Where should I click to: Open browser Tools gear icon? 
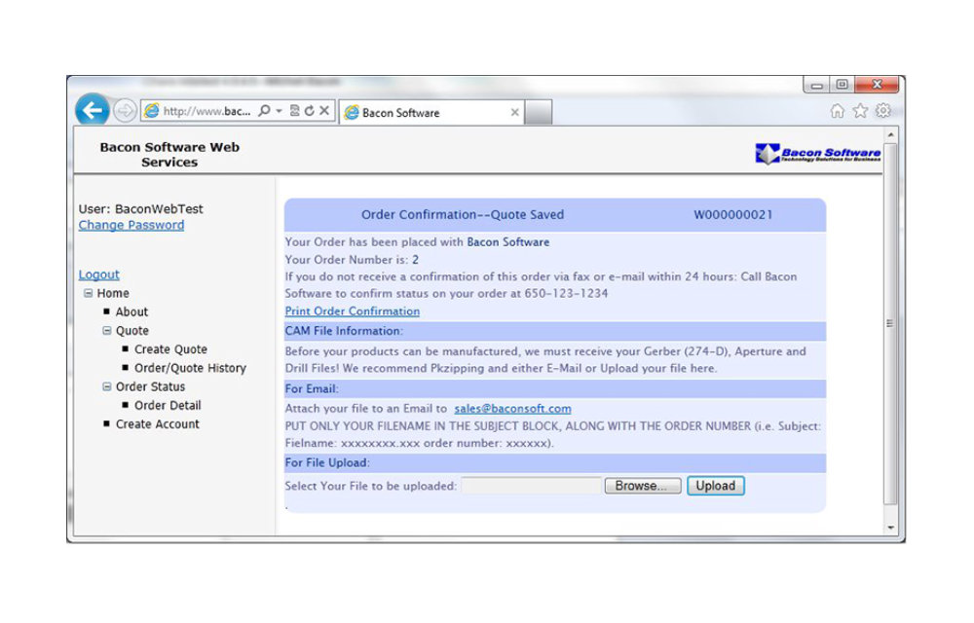[x=882, y=110]
